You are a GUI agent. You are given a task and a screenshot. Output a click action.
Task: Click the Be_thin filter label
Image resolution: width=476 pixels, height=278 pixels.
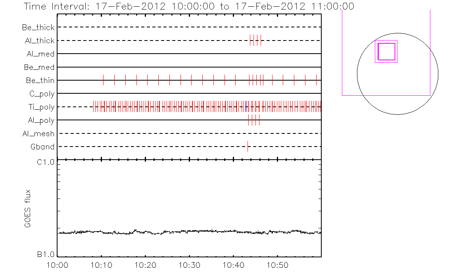click(40, 81)
